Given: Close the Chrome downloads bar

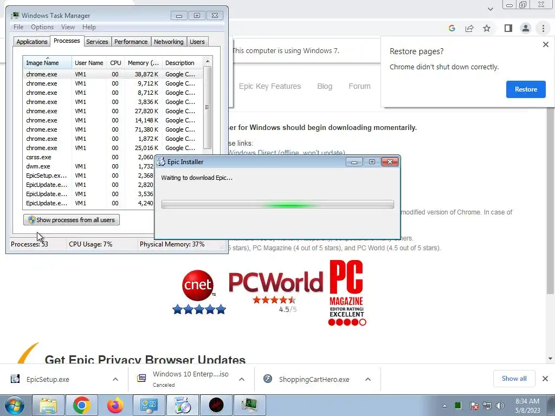Looking at the screenshot, I should pyautogui.click(x=545, y=379).
